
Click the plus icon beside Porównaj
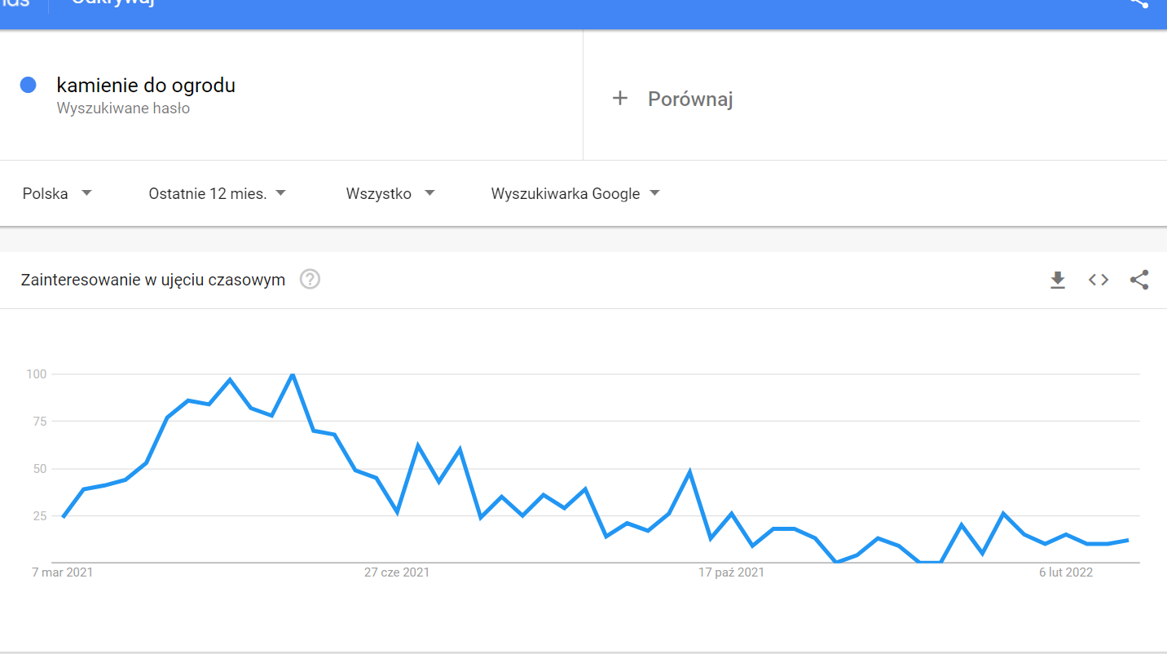tap(620, 99)
